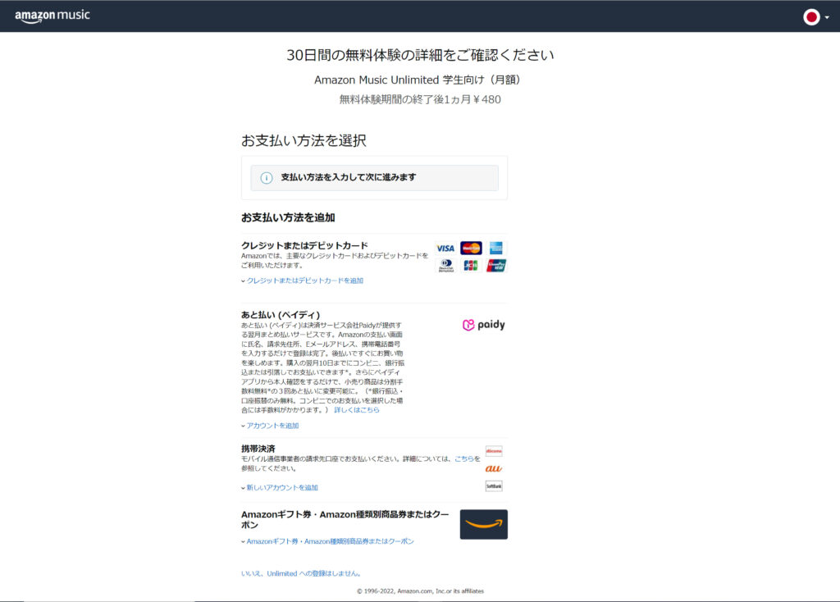Decline with いいえ、Unlimited への登録はしません
Screen dimensions: 840x602
pyautogui.click(x=301, y=573)
